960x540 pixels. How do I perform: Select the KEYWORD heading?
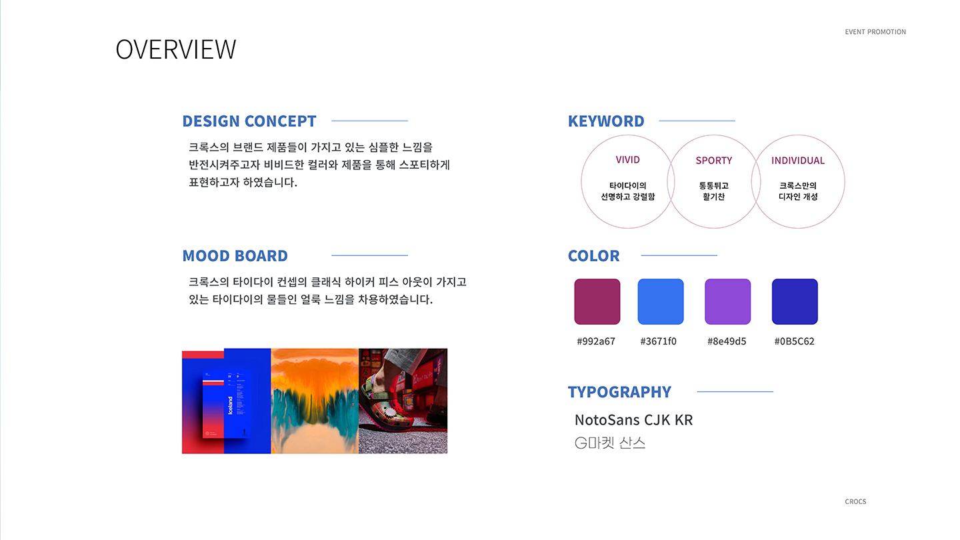(606, 121)
